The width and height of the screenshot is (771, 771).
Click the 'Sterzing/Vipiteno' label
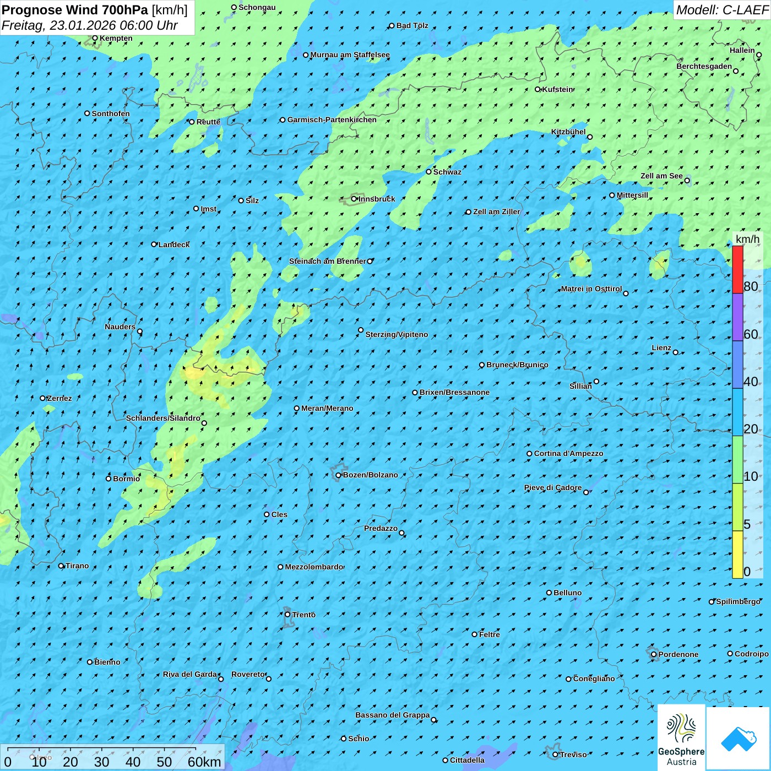pos(397,334)
